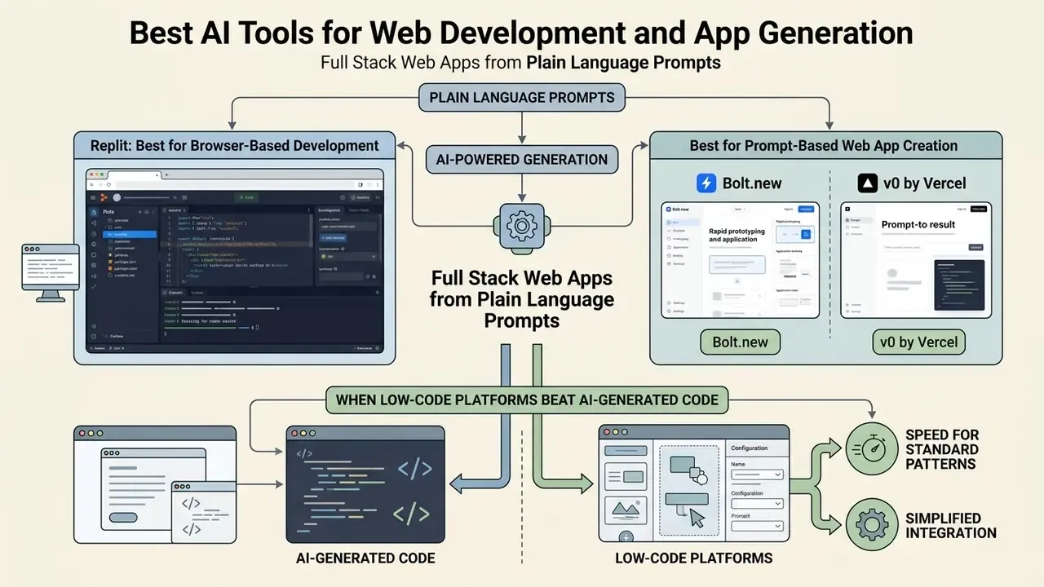Image resolution: width=1044 pixels, height=587 pixels.
Task: Click the green code tag icon in AI-generated code window
Action: pos(411,514)
